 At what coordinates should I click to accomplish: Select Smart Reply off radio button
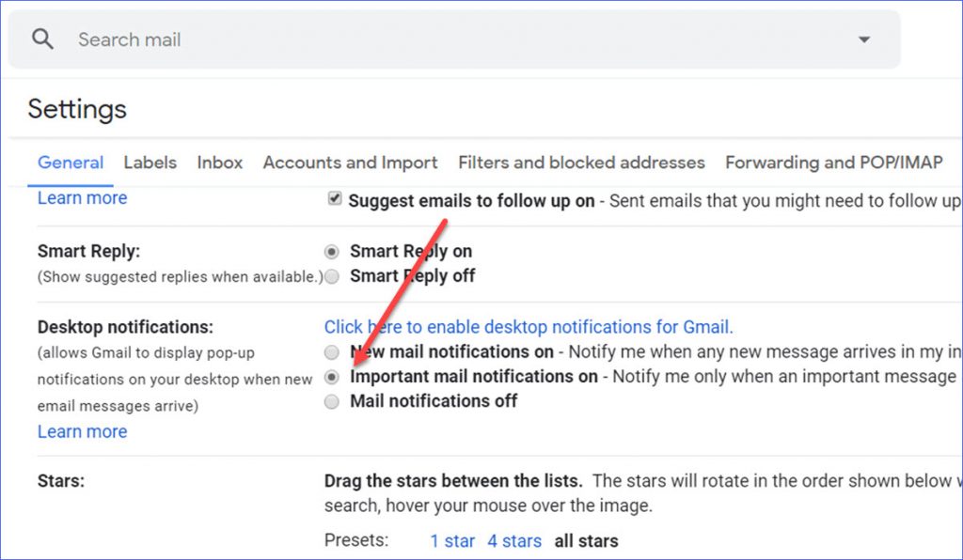331,275
